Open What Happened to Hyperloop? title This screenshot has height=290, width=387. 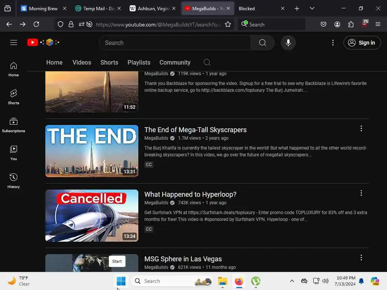[190, 194]
